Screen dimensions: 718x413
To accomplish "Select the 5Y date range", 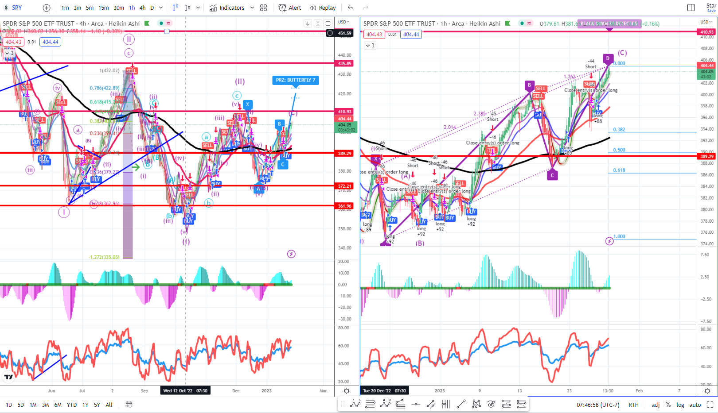I will [97, 405].
